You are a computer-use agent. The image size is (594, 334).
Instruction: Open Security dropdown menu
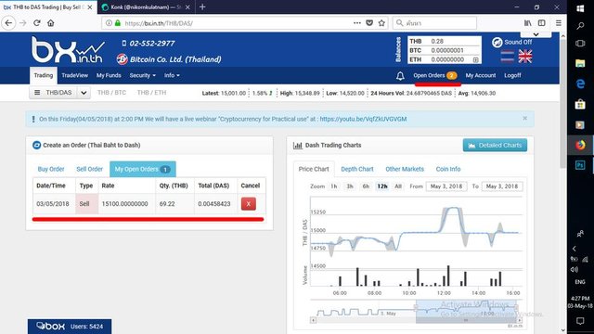click(x=142, y=75)
